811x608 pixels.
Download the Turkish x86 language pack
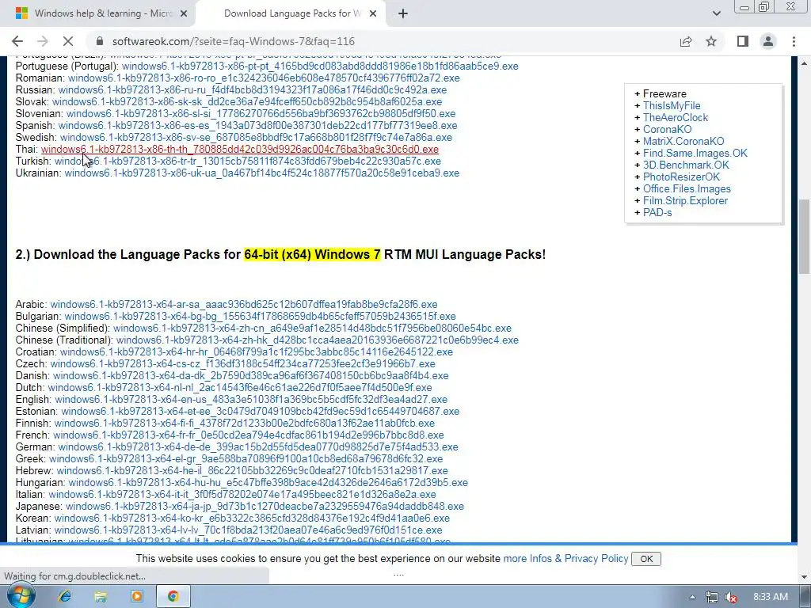tap(248, 161)
